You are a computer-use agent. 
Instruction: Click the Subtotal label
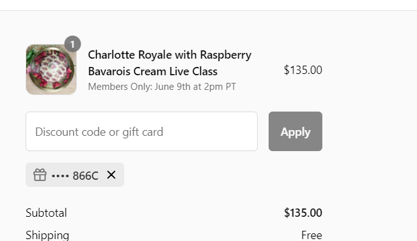click(x=46, y=213)
